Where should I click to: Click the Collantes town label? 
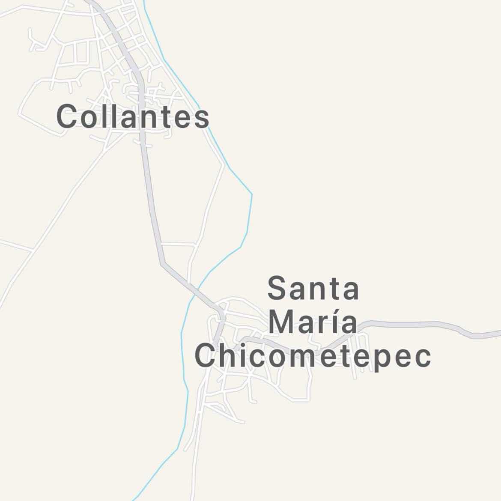coord(133,116)
